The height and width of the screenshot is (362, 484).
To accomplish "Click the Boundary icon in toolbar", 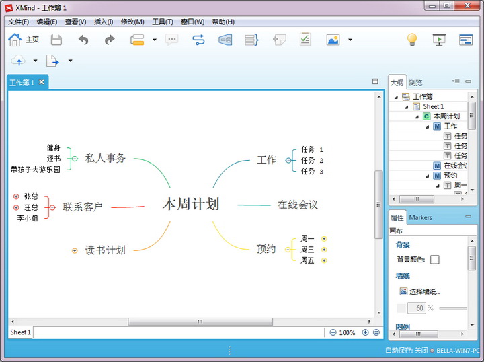I will tap(225, 40).
